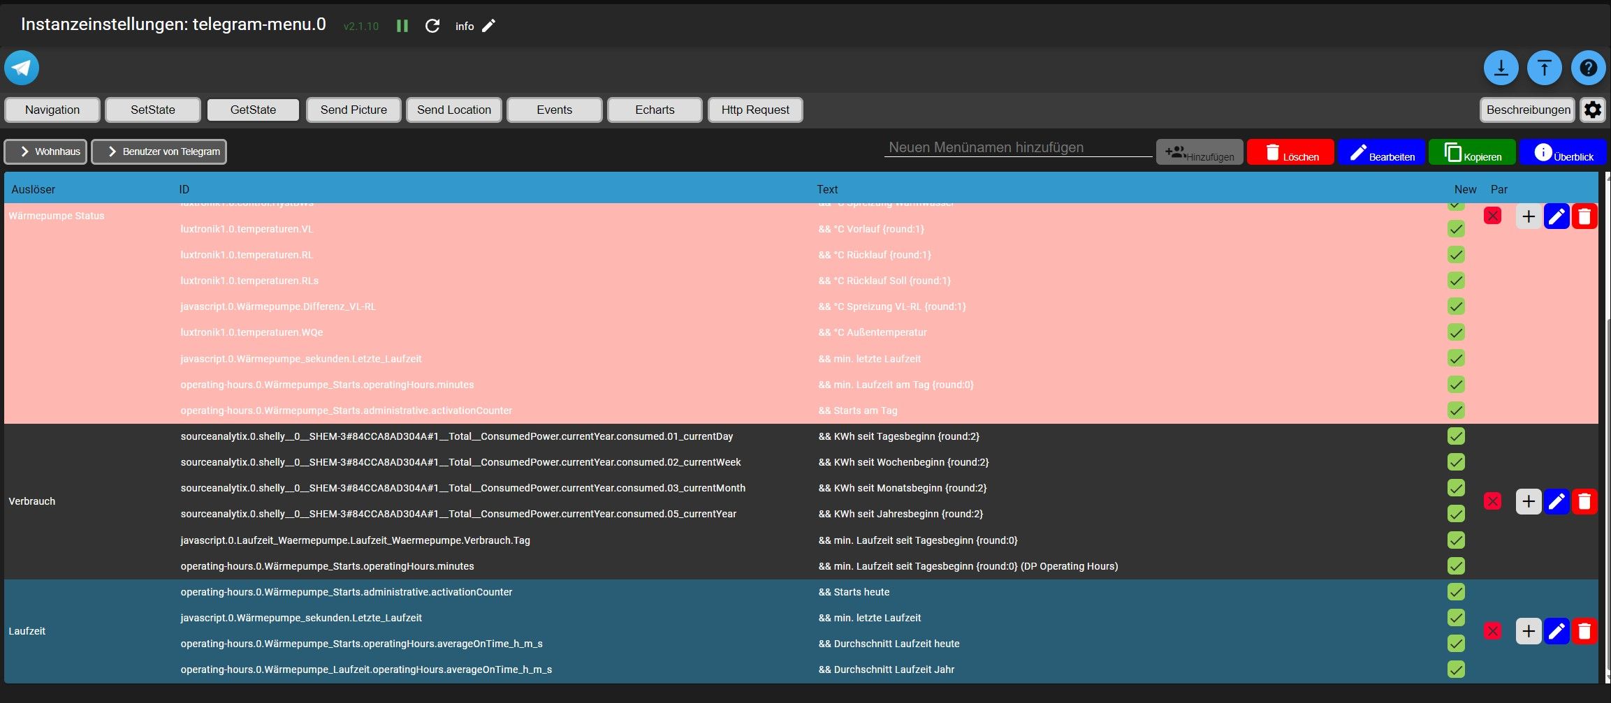The width and height of the screenshot is (1611, 703).
Task: Toggle New checkbox for KWh seit Tagesbeginn
Action: point(1456,436)
